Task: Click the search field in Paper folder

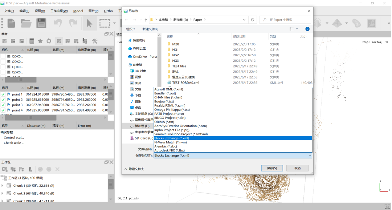Action: pyautogui.click(x=285, y=20)
